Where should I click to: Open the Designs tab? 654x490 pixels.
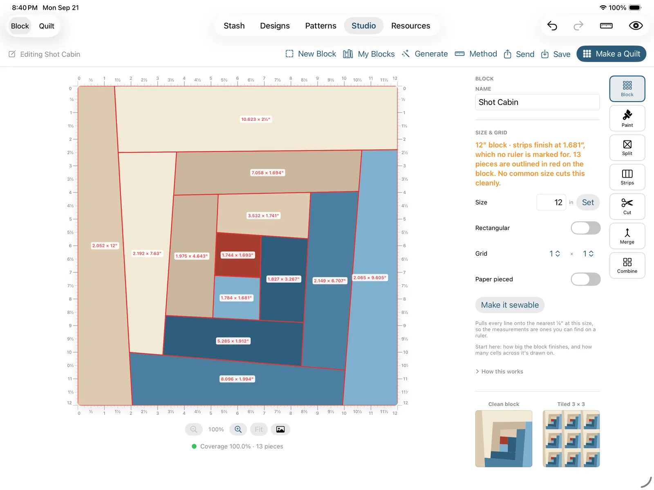[275, 26]
